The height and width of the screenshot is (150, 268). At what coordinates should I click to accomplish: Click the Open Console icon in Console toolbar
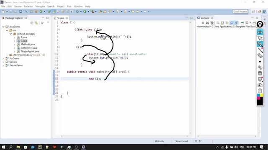(x=255, y=23)
